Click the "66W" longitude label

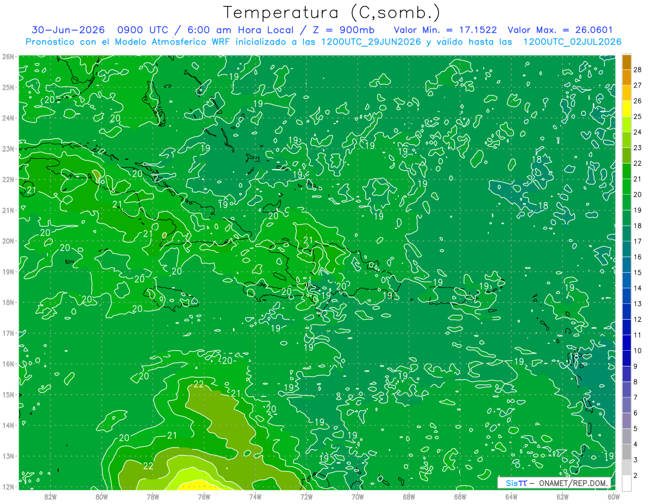tap(460, 496)
